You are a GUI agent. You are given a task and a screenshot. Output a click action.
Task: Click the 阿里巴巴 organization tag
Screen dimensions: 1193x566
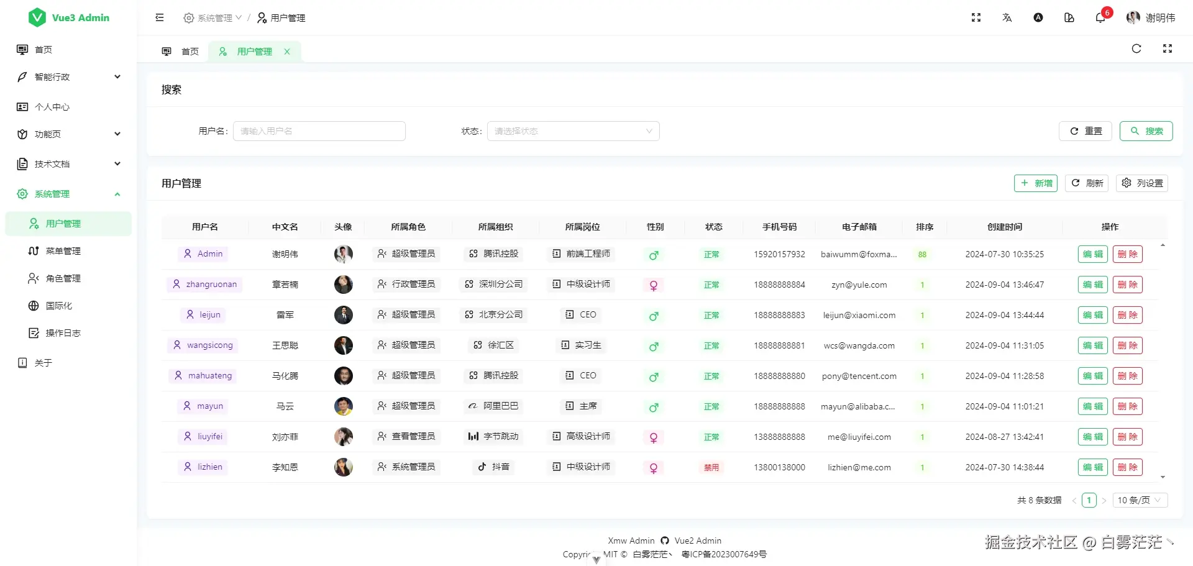493,406
